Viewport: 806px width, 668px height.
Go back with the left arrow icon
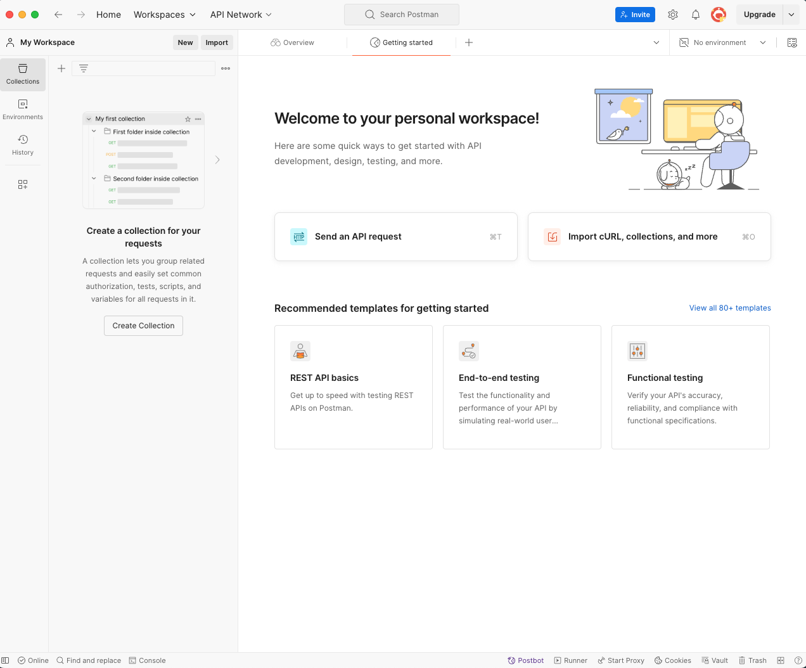pos(58,15)
